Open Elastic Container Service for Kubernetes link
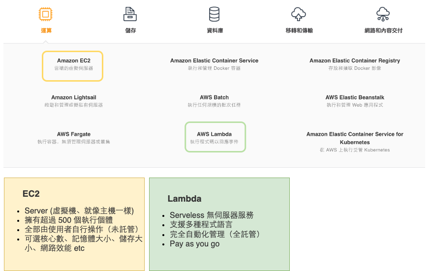 tap(355, 138)
